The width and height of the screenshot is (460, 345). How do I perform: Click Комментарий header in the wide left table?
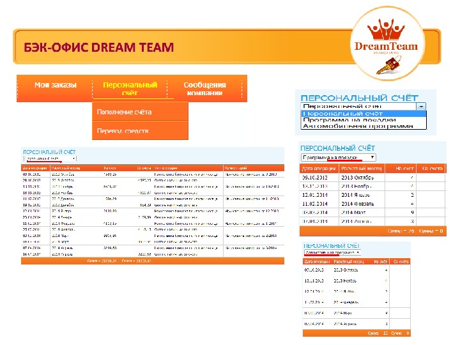click(235, 168)
